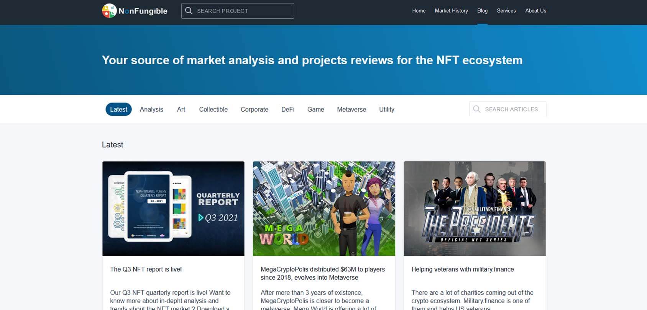Viewport: 647px width, 310px height.
Task: Focus the SEARCH PROJECT input field
Action: click(238, 11)
